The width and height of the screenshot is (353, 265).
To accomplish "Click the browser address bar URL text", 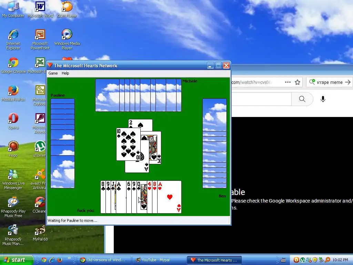I will pyautogui.click(x=252, y=82).
